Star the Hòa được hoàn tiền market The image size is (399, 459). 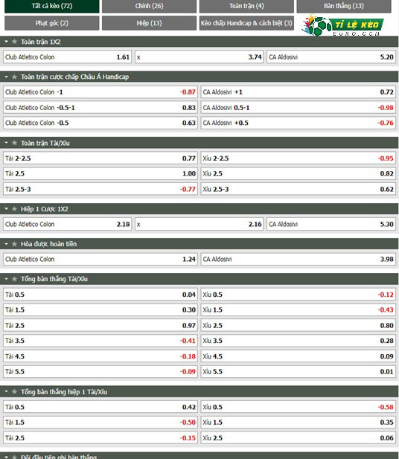pyautogui.click(x=14, y=244)
